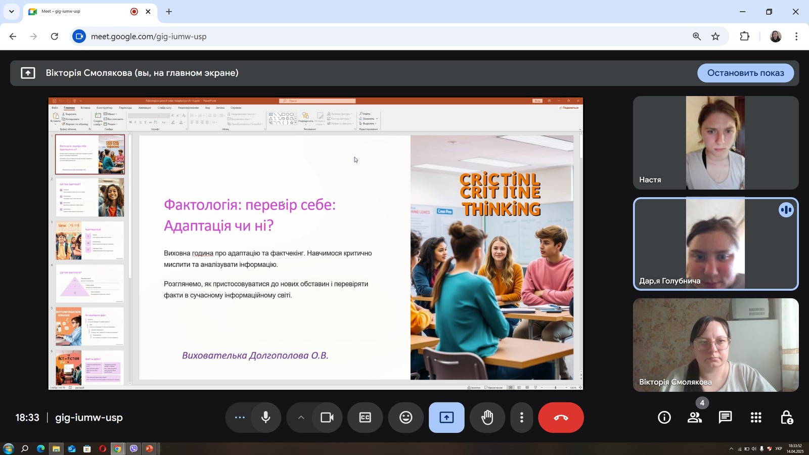Show hidden system tray icons
The image size is (809, 455).
coord(731,449)
